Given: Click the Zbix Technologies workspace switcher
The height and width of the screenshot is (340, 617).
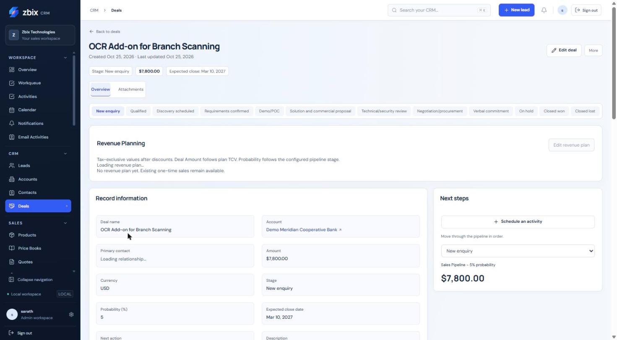Looking at the screenshot, I should point(40,35).
